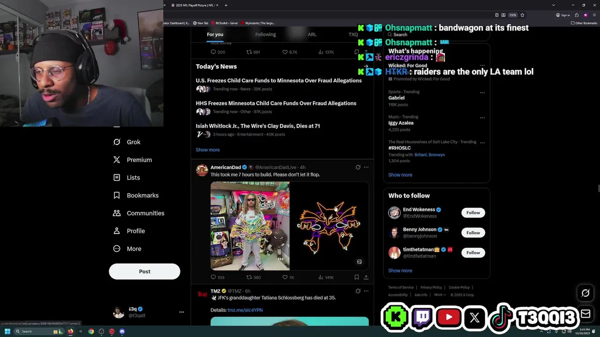Click Show more under What's happening
The width and height of the screenshot is (600, 337).
[400, 175]
